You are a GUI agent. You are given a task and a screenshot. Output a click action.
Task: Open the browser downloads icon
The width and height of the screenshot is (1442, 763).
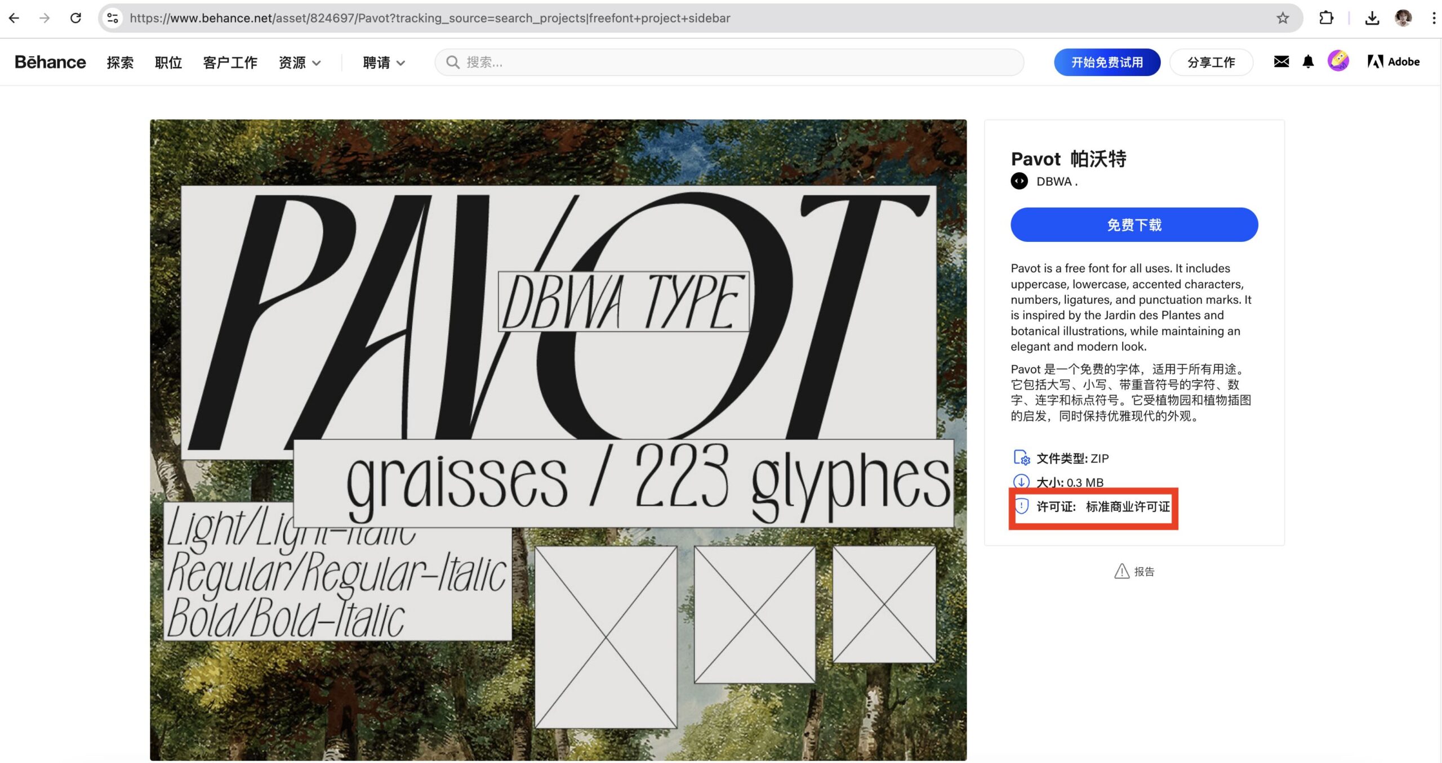(x=1372, y=18)
